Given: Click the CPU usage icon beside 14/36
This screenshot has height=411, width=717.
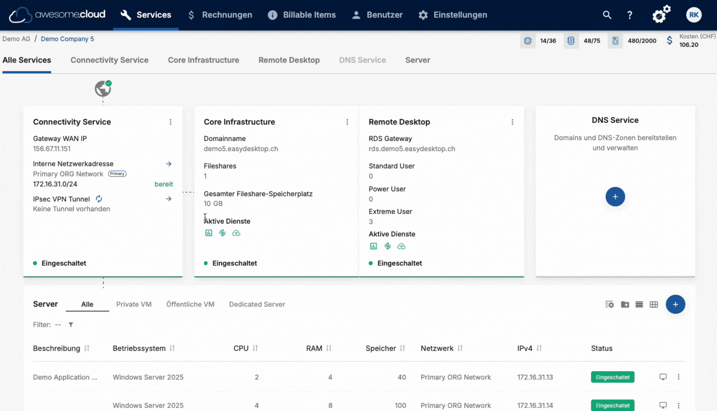Looking at the screenshot, I should click(528, 41).
